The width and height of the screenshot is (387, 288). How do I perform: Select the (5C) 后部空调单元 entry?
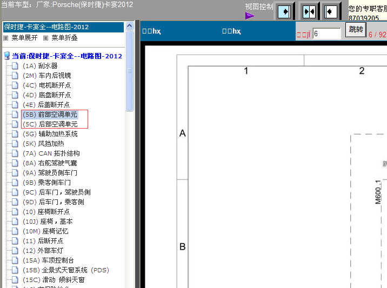[x=50, y=124]
